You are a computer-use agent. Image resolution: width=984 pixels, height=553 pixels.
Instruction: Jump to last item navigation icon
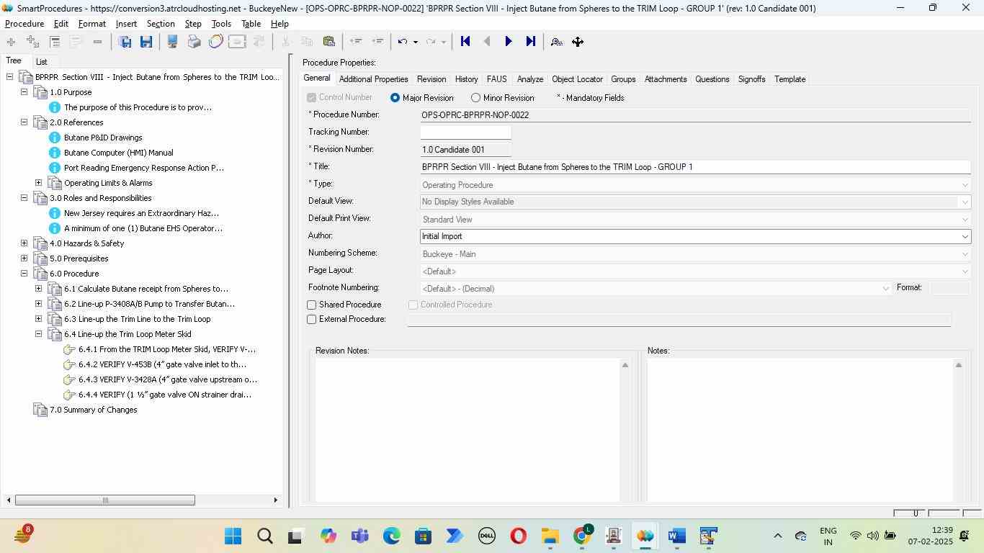click(530, 42)
